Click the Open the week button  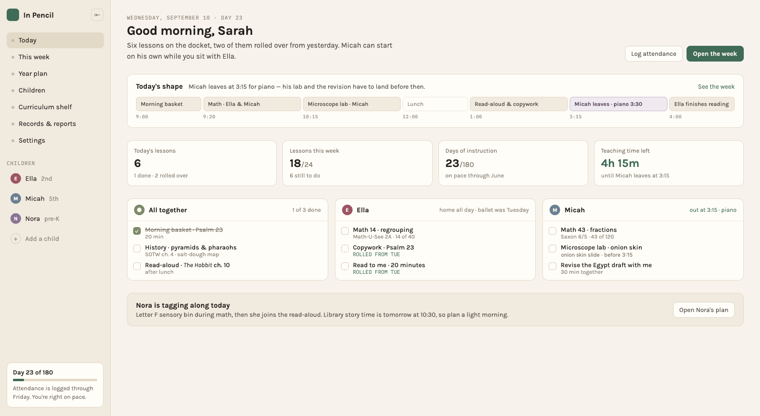point(715,53)
